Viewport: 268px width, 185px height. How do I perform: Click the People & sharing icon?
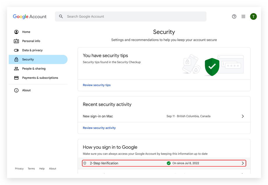click(x=16, y=69)
